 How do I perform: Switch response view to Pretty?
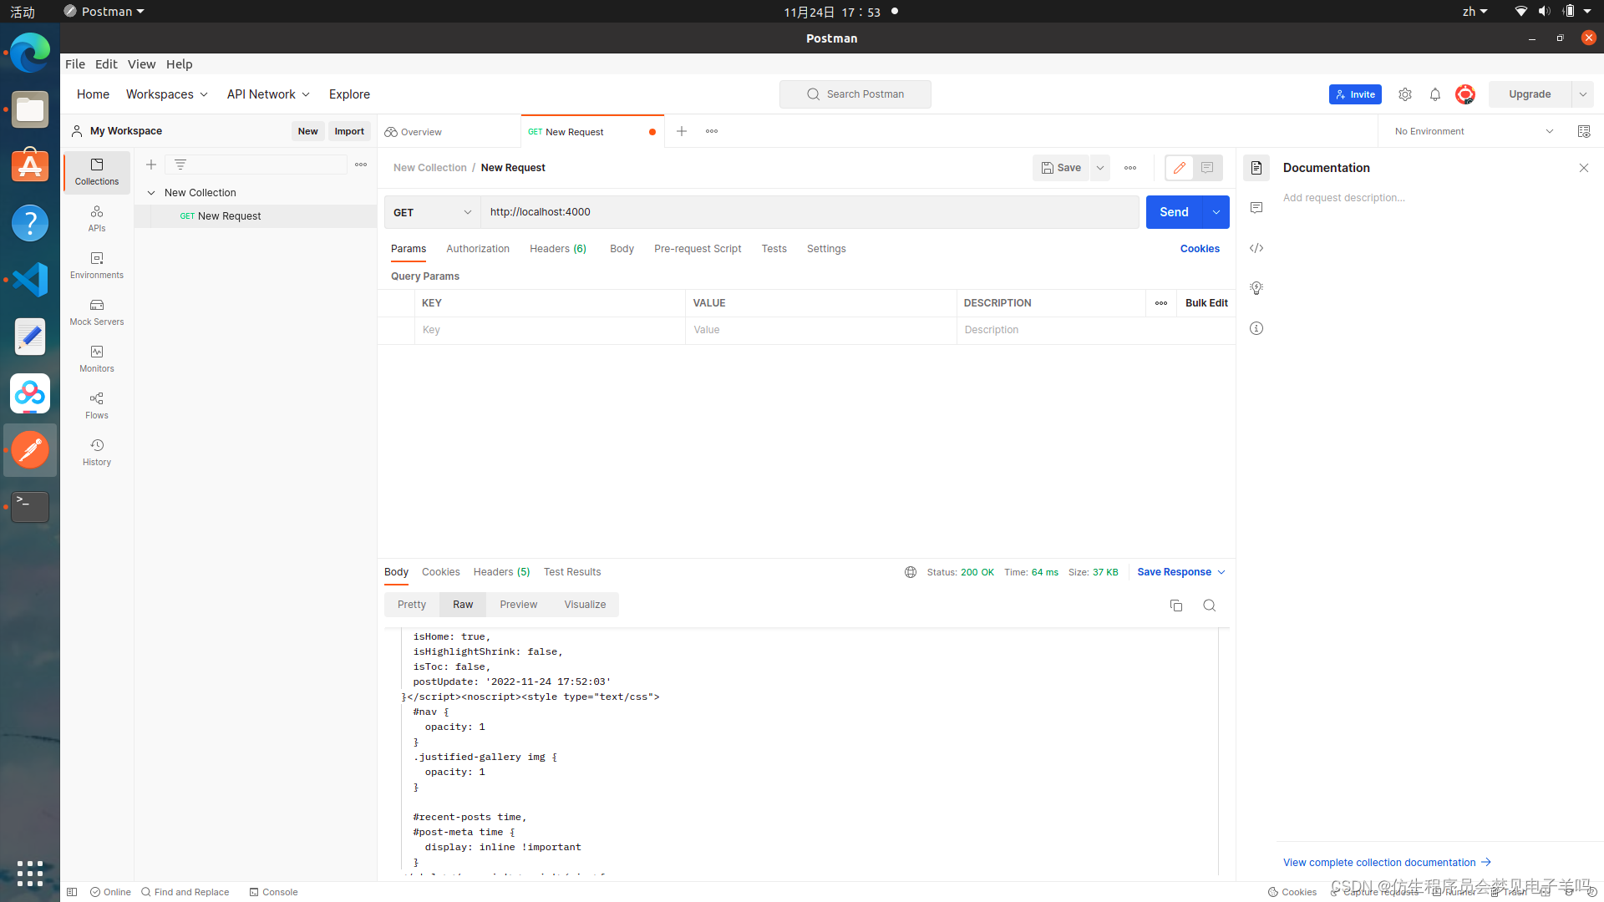[x=412, y=605]
